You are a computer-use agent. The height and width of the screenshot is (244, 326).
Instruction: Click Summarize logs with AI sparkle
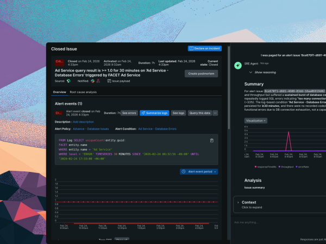pos(154,113)
